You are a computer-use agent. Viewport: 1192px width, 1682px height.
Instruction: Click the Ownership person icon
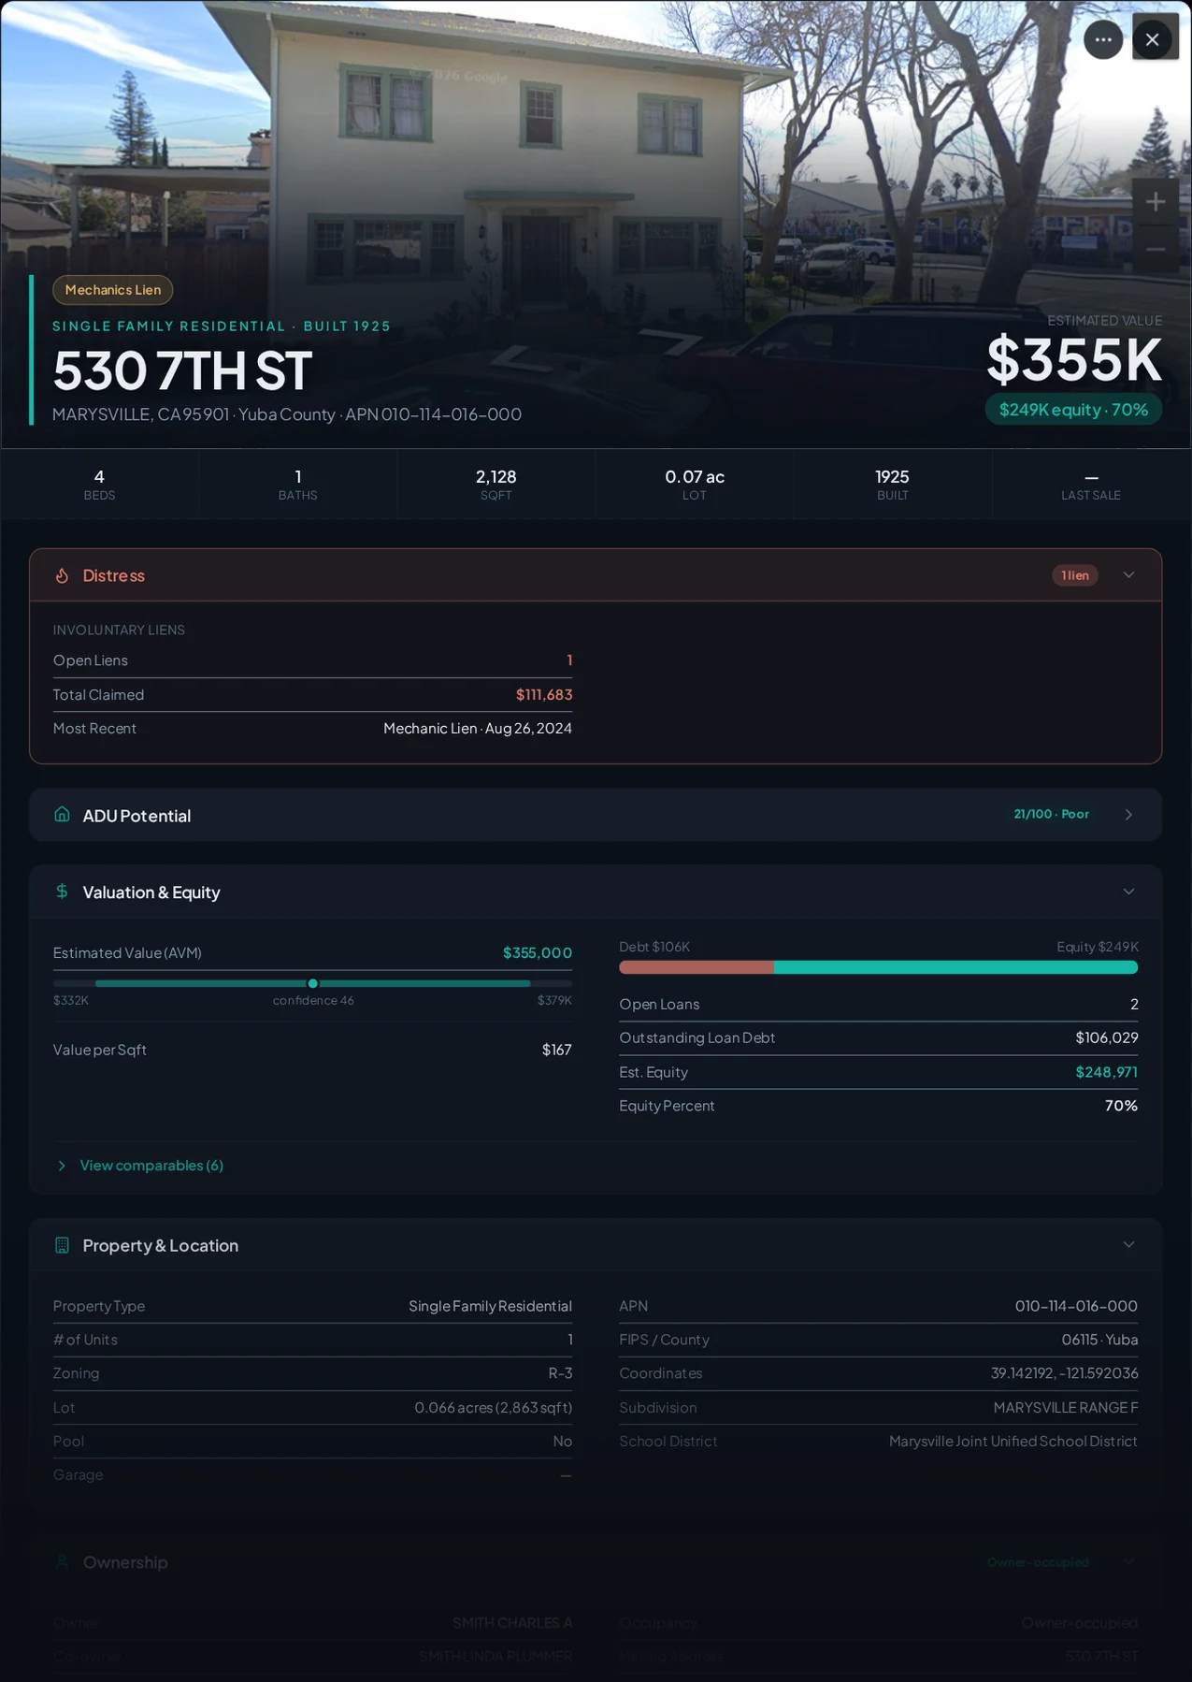point(62,1562)
